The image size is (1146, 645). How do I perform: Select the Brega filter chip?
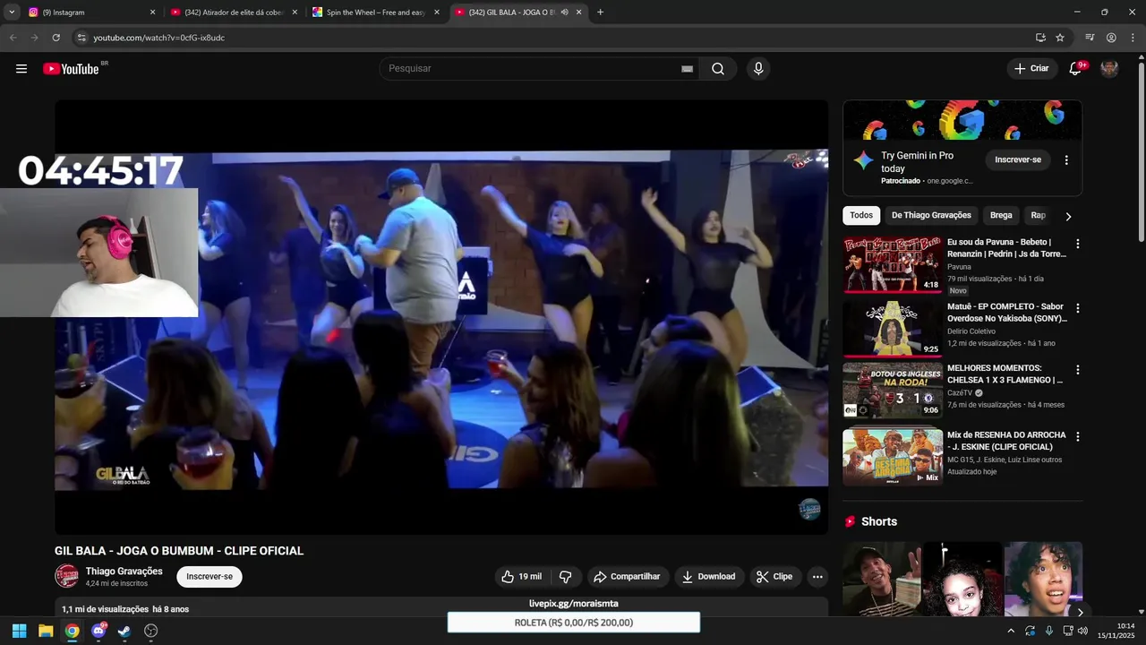tap(1001, 216)
